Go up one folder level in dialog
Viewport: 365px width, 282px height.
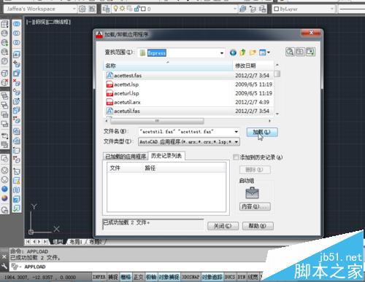242,52
